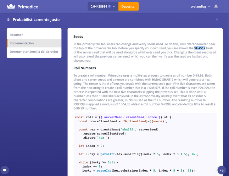Click the 0.04428934 balance amount
Screen dimensions: 229x176
coord(99,6)
